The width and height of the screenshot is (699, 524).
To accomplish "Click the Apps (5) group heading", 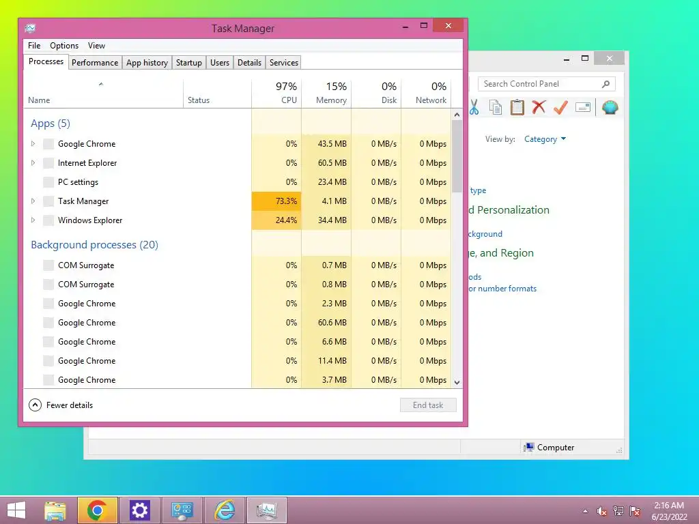I will 51,123.
